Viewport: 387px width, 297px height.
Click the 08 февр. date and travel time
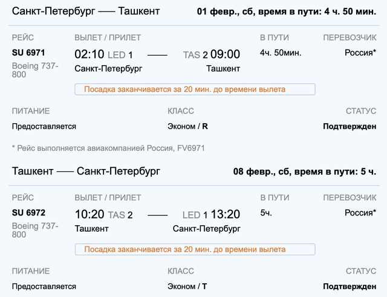point(305,171)
